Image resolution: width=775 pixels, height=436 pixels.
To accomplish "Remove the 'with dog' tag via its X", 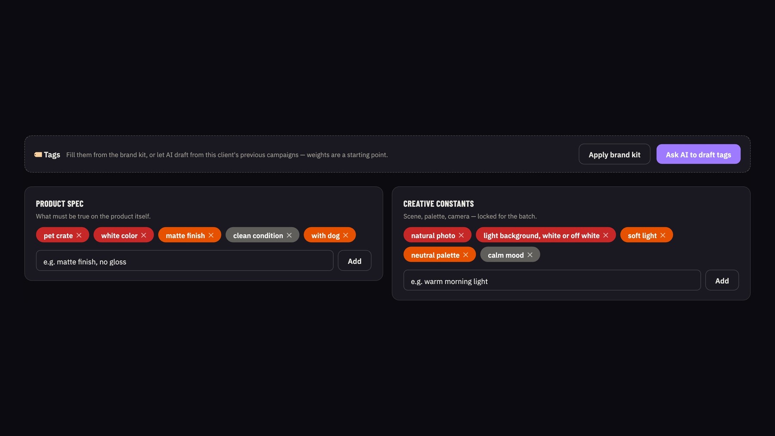I will (346, 235).
